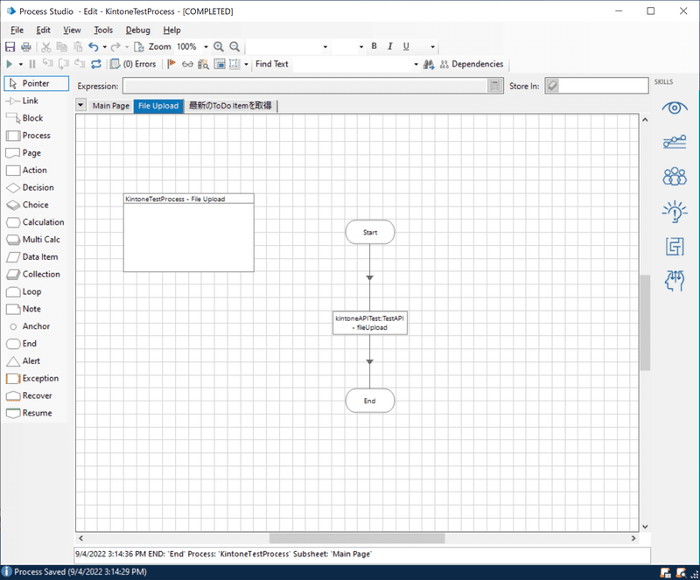Open the Find Text history dropdown

[x=416, y=64]
